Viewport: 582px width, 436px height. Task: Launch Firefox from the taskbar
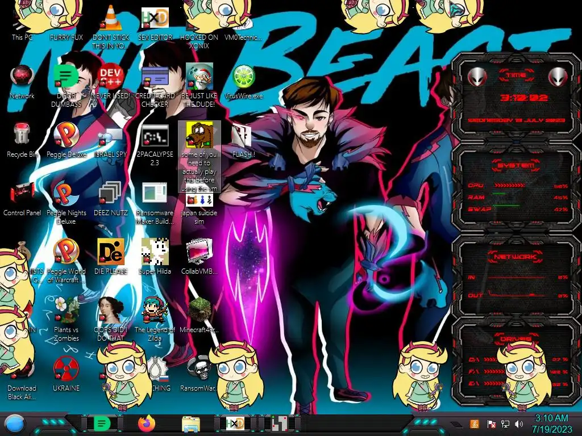(x=147, y=424)
